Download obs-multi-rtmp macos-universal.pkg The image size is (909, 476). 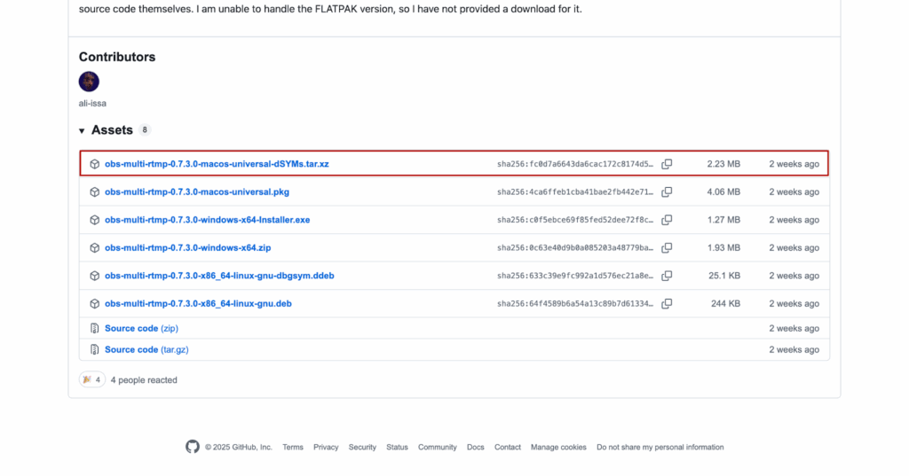coord(196,191)
